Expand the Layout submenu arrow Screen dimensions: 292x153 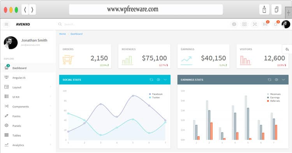coord(51,87)
